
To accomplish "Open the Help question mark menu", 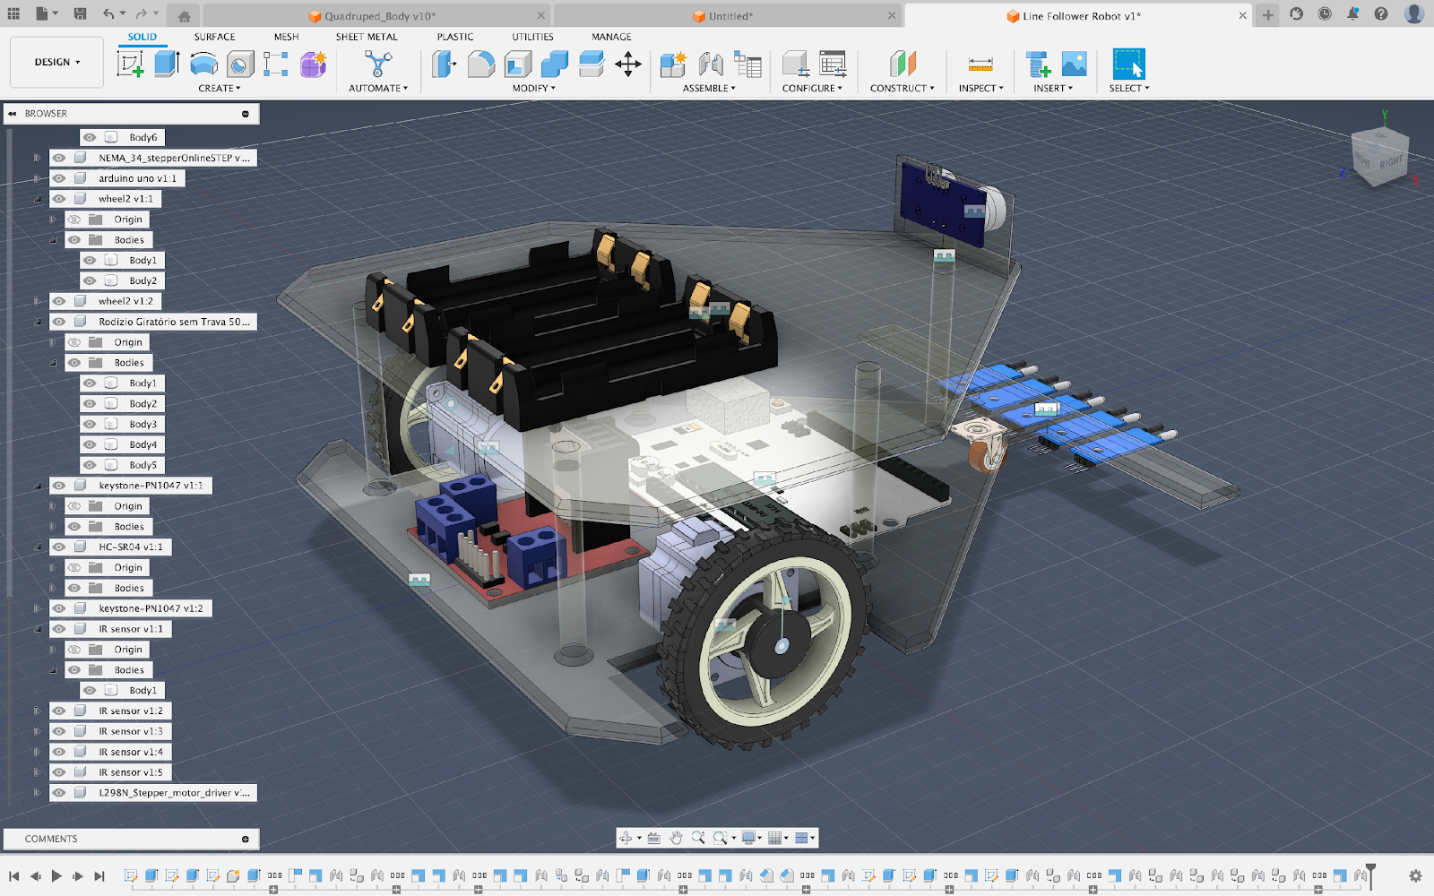I will pos(1381,13).
